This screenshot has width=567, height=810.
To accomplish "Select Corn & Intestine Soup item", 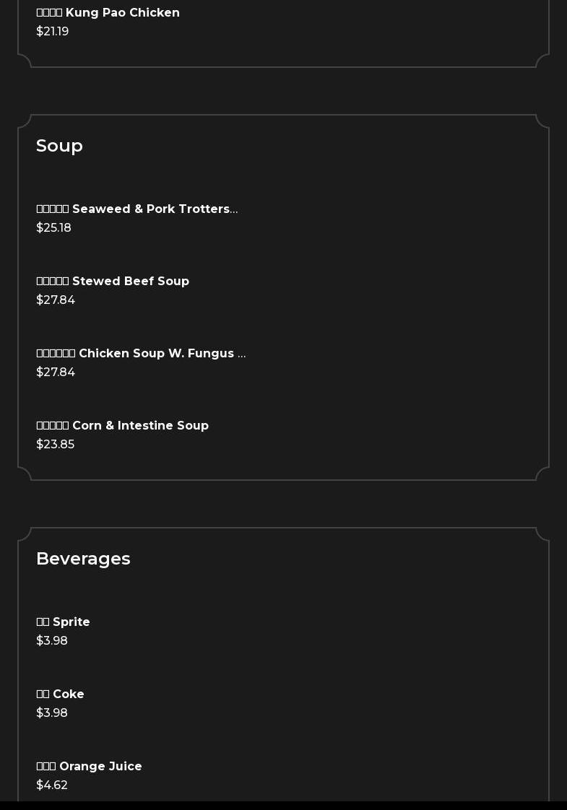I will click(123, 426).
